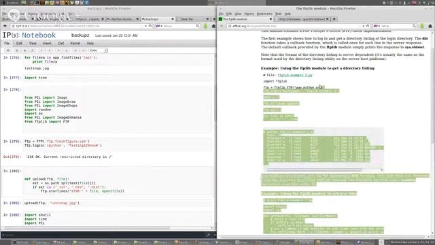Reload the backupz notebook page

click(150, 26)
